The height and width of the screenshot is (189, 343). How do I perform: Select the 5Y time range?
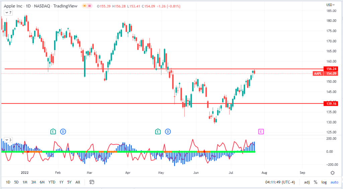69,182
